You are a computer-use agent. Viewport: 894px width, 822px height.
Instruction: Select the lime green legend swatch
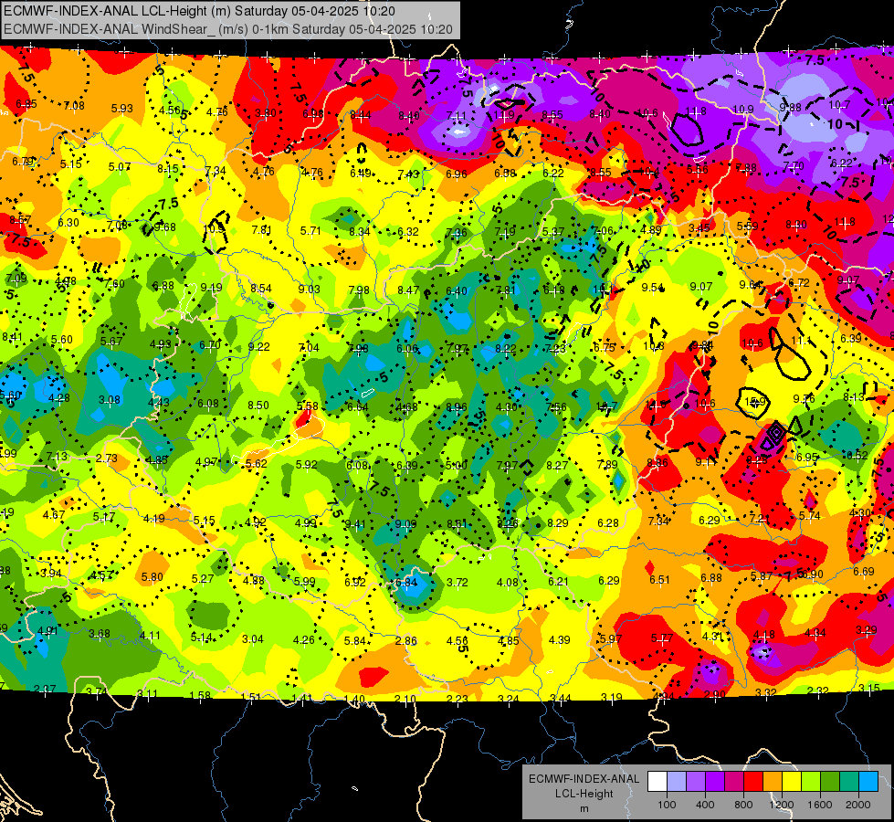(x=811, y=782)
